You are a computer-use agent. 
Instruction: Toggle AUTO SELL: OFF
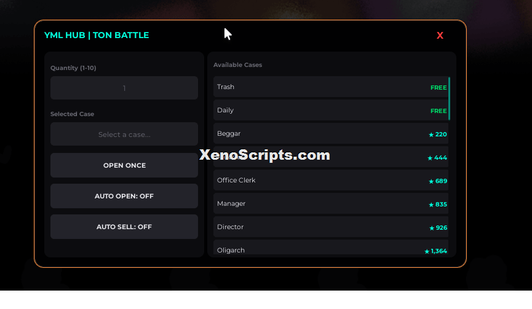pyautogui.click(x=124, y=227)
